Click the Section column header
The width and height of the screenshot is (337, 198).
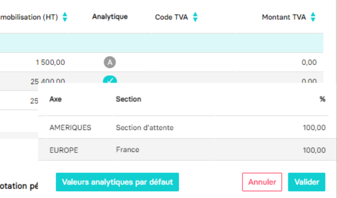point(129,99)
